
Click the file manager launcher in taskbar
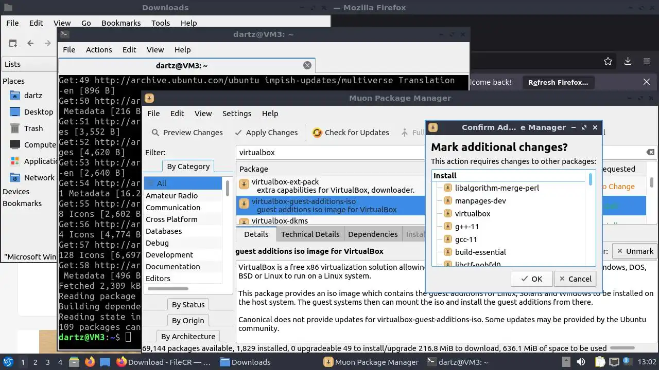point(74,362)
